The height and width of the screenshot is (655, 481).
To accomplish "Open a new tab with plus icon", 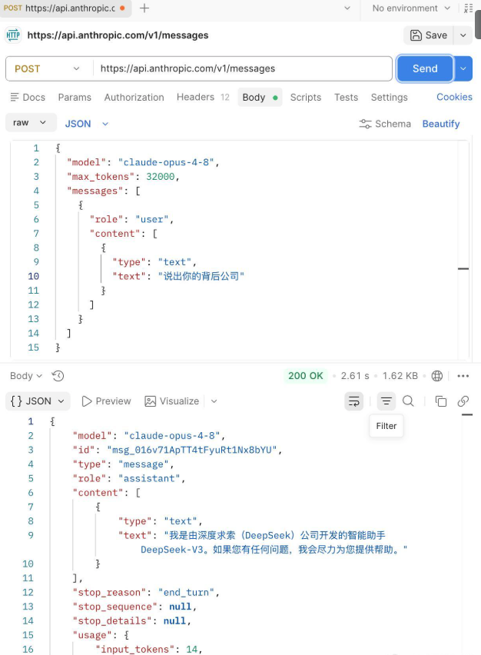I will [x=144, y=8].
